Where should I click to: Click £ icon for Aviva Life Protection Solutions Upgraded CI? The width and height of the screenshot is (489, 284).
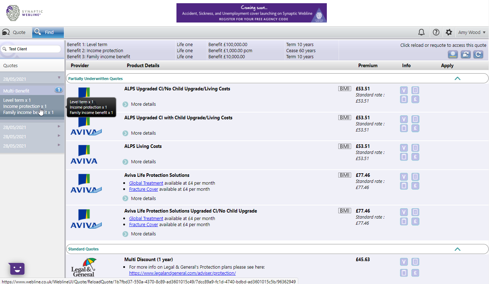click(415, 221)
